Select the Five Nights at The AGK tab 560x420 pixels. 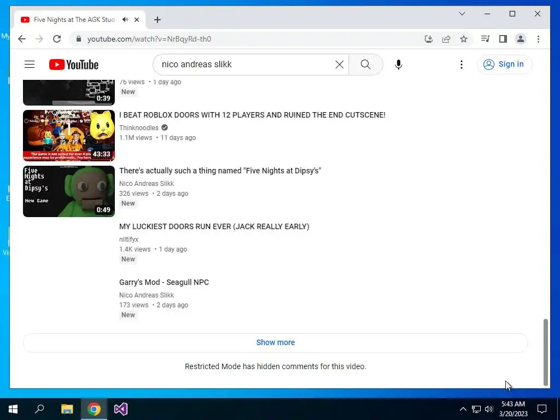tap(80, 20)
